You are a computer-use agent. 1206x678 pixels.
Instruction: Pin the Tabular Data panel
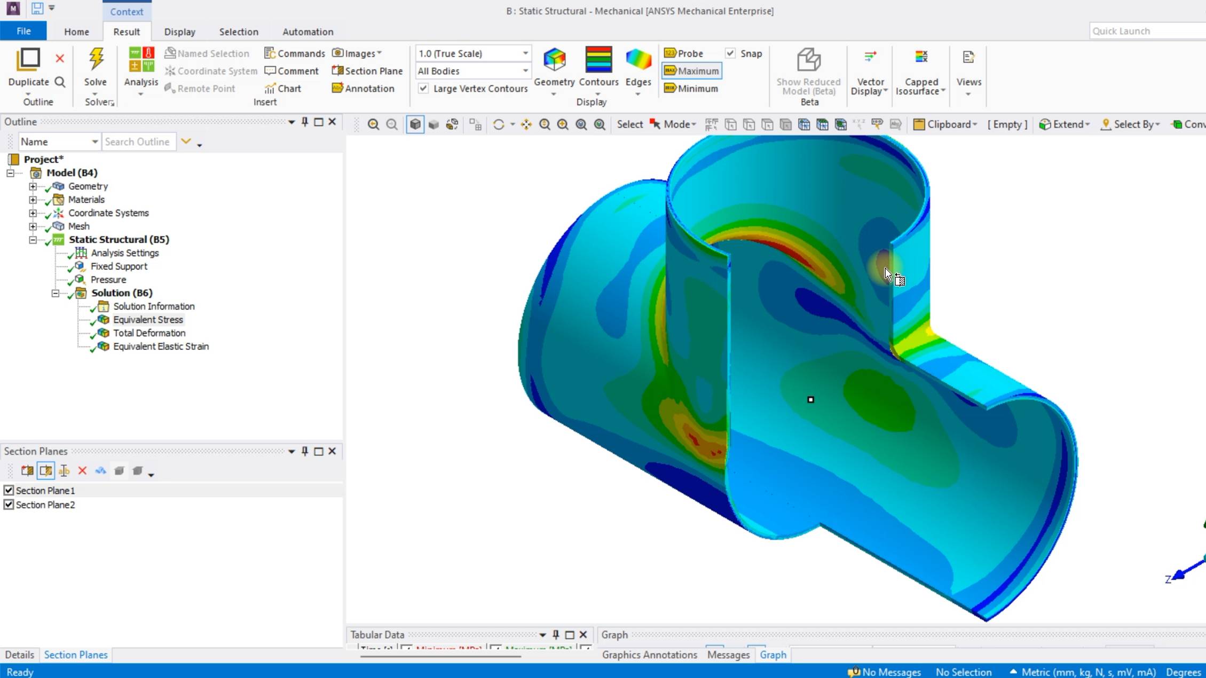point(556,634)
